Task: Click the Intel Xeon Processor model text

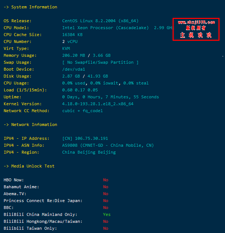Action: tap(87, 28)
